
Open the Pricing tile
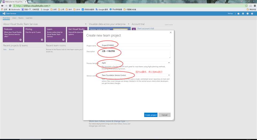[34, 34]
